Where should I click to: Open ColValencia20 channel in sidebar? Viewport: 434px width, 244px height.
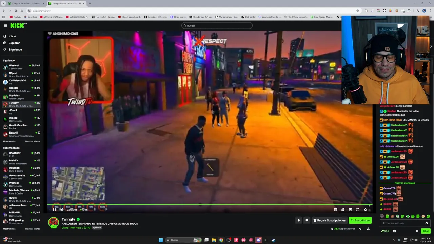[x=21, y=82]
